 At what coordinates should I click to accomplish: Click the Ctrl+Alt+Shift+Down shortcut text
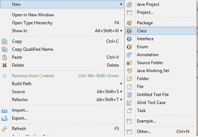click(99, 76)
